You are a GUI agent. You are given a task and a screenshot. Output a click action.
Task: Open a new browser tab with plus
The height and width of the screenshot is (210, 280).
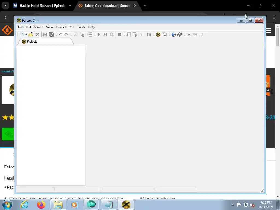(145, 6)
